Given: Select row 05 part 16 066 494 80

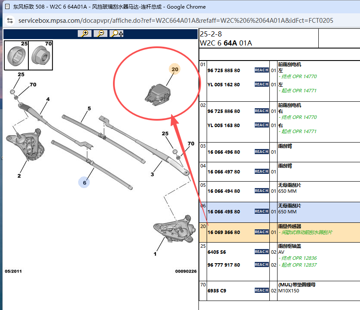Looking at the screenshot, I should click(223, 191).
